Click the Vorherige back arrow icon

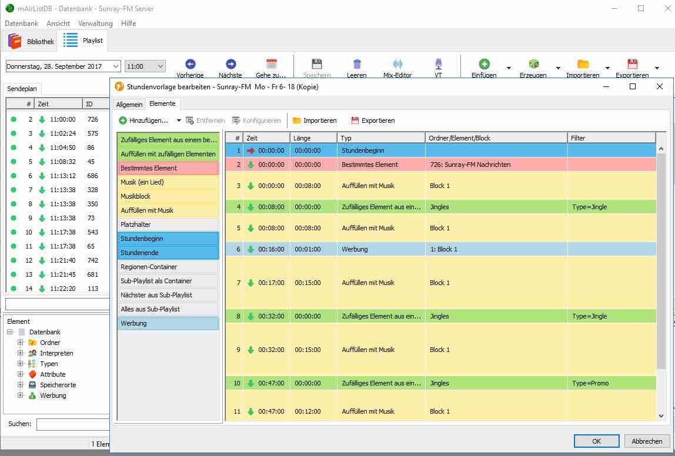pyautogui.click(x=190, y=64)
